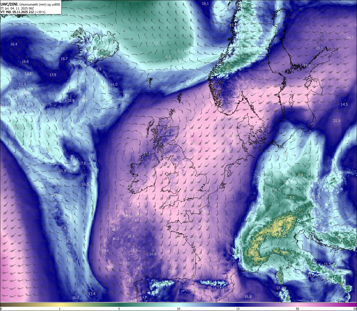Click the 12.1 map value
This screenshot has width=357, height=311.
28,74
